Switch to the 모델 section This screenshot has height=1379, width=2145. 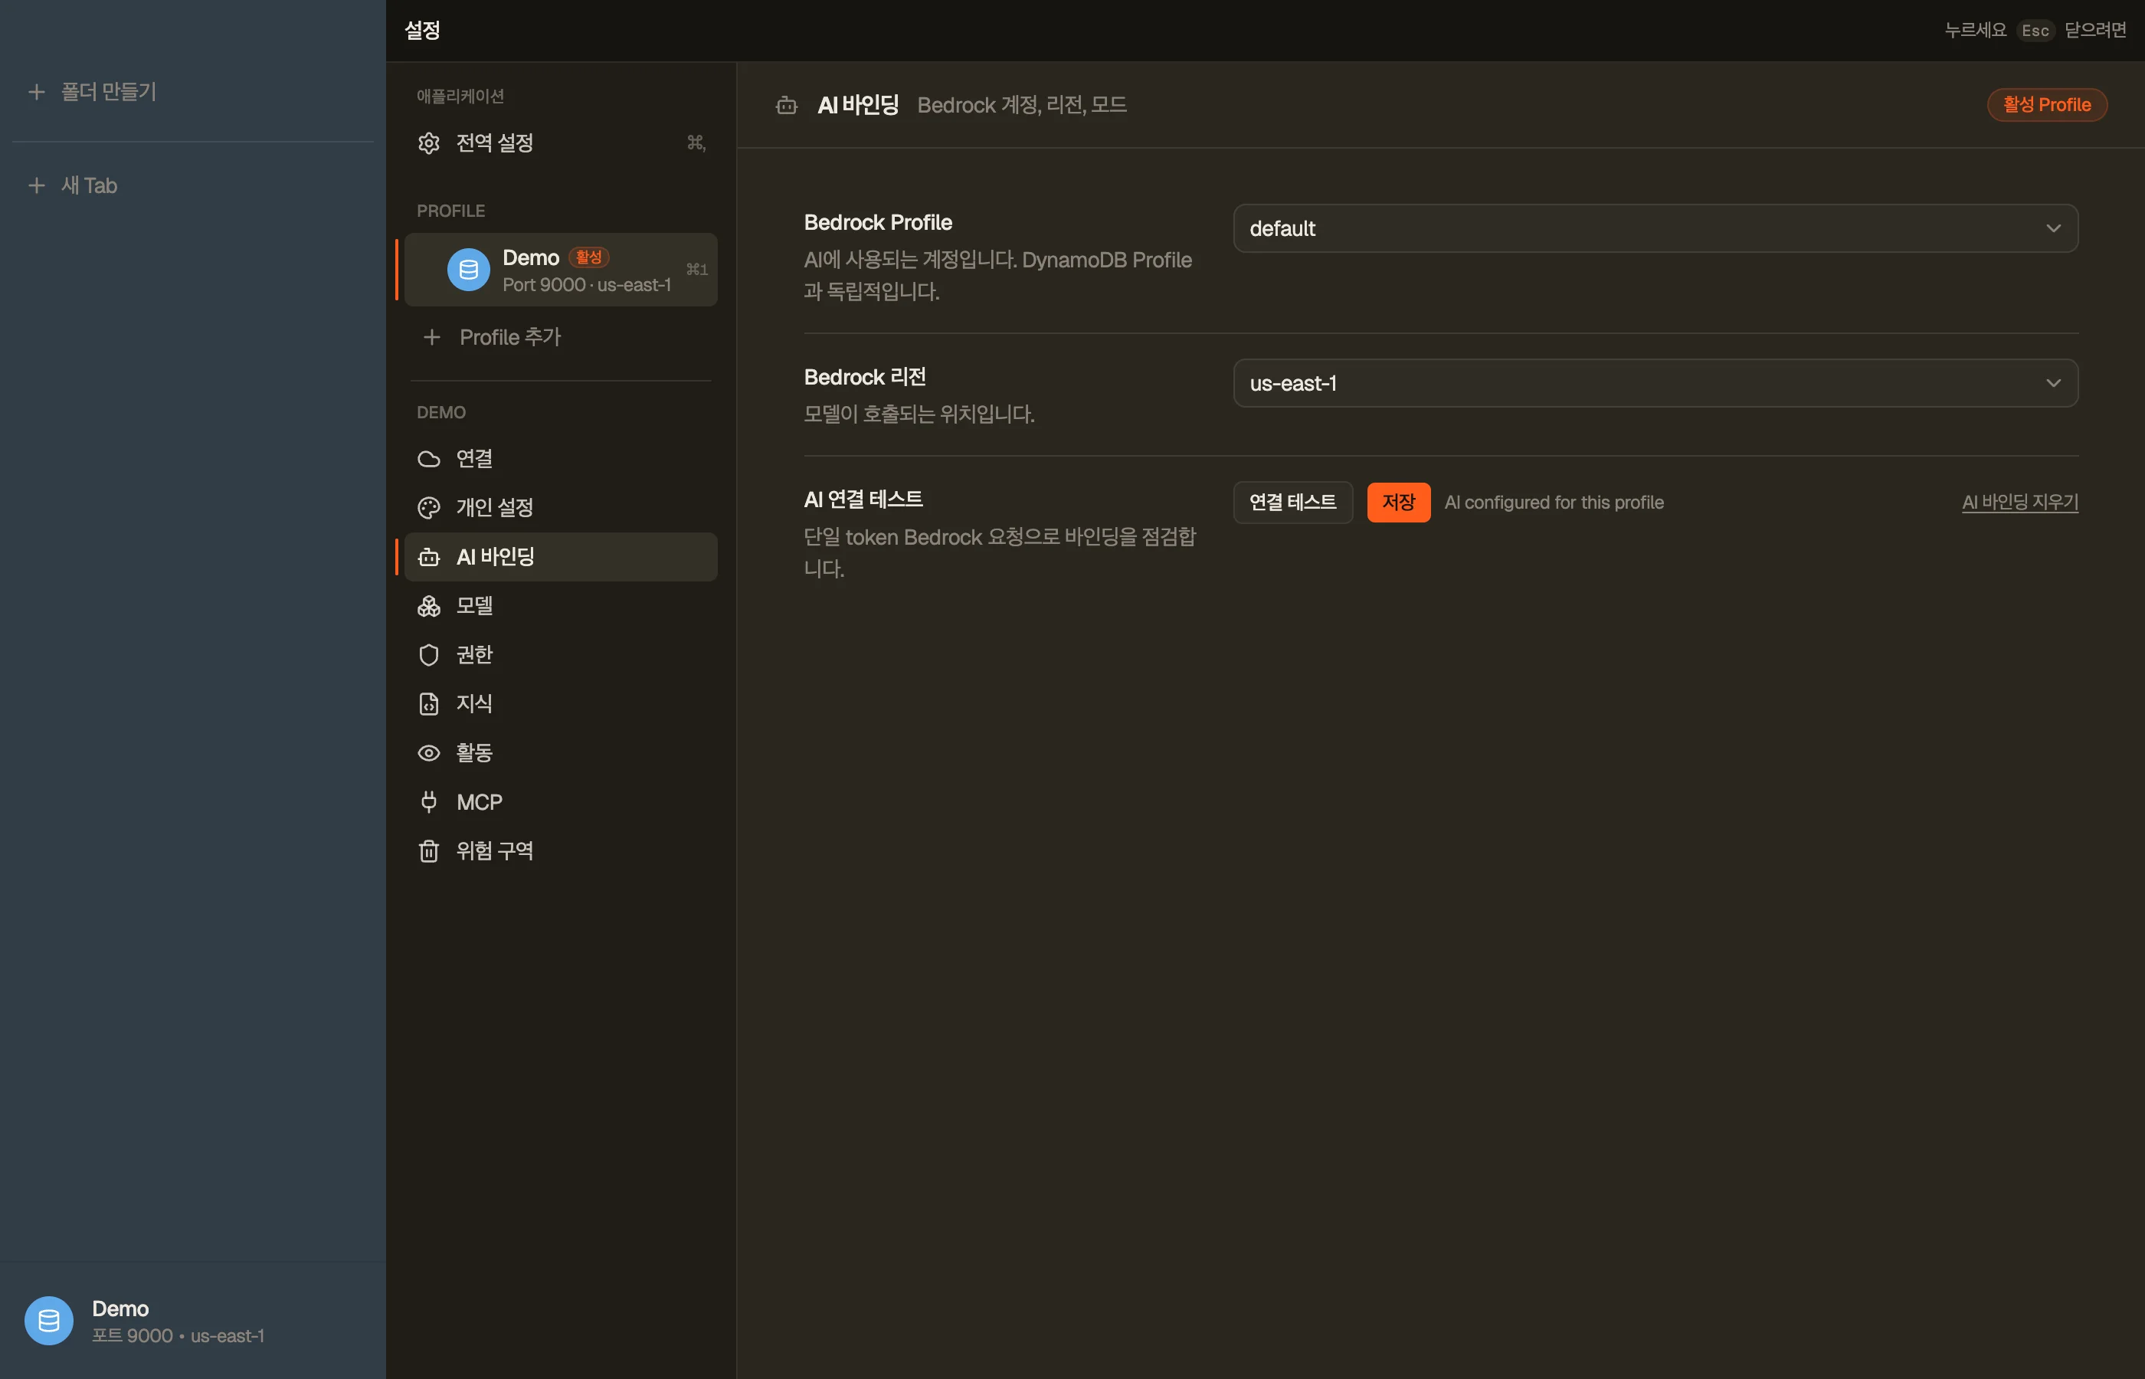tap(561, 606)
